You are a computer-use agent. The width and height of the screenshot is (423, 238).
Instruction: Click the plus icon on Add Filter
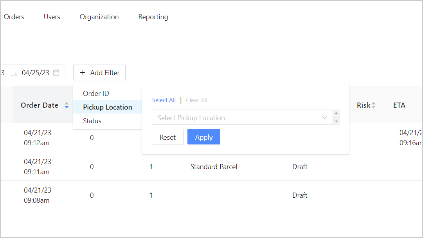click(x=83, y=72)
